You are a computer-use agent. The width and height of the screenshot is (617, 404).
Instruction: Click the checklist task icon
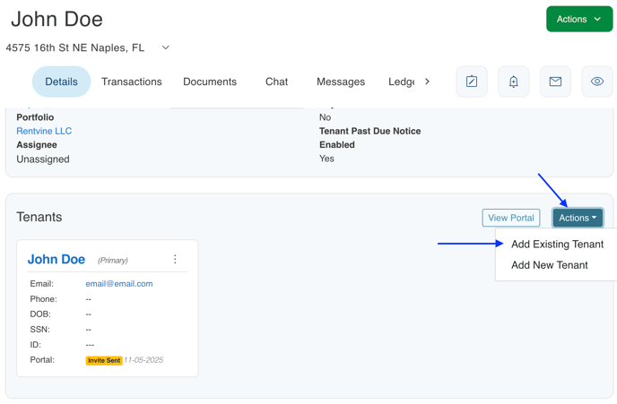[x=472, y=82]
